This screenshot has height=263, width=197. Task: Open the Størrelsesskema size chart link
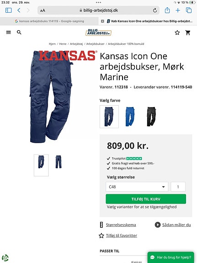pyautogui.click(x=121, y=225)
